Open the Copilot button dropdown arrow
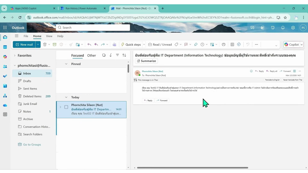The width and height of the screenshot is (308, 173). [x=301, y=44]
